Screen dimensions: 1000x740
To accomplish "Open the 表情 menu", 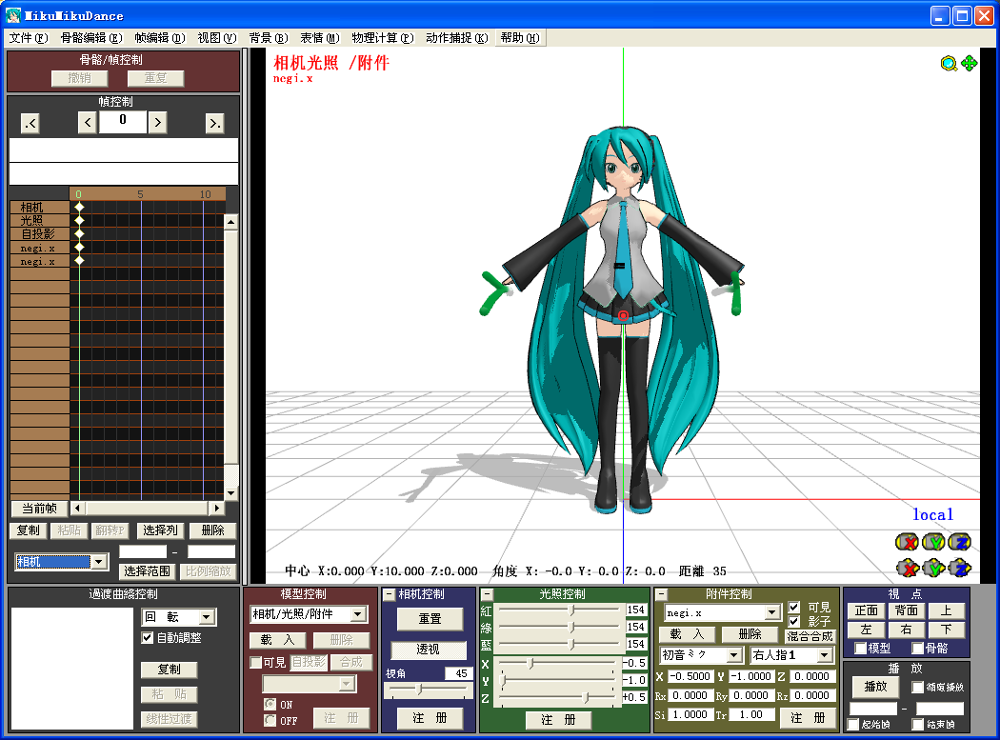I will tap(319, 38).
